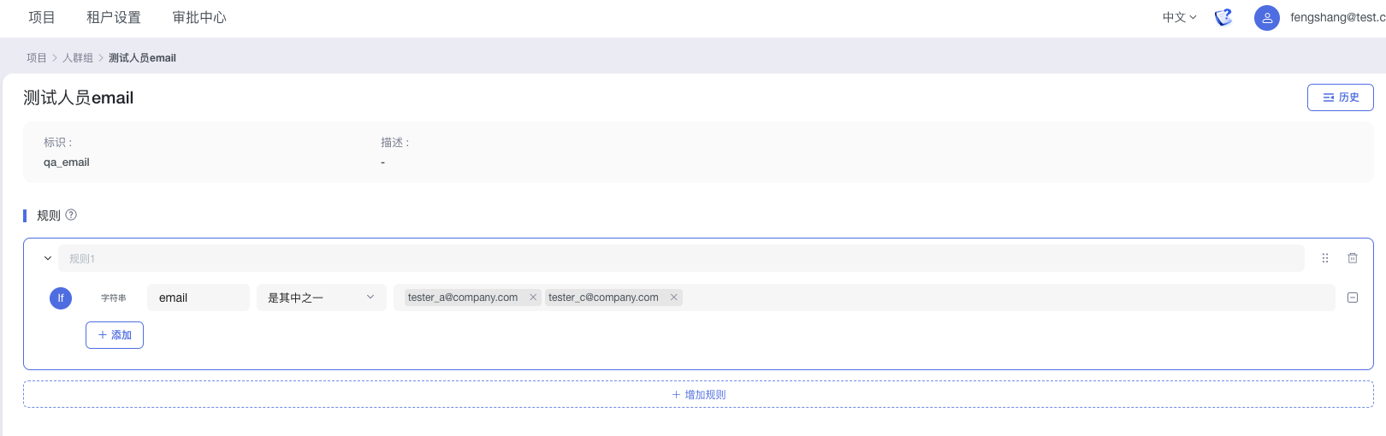Open the help assistant icon in header

1223,17
